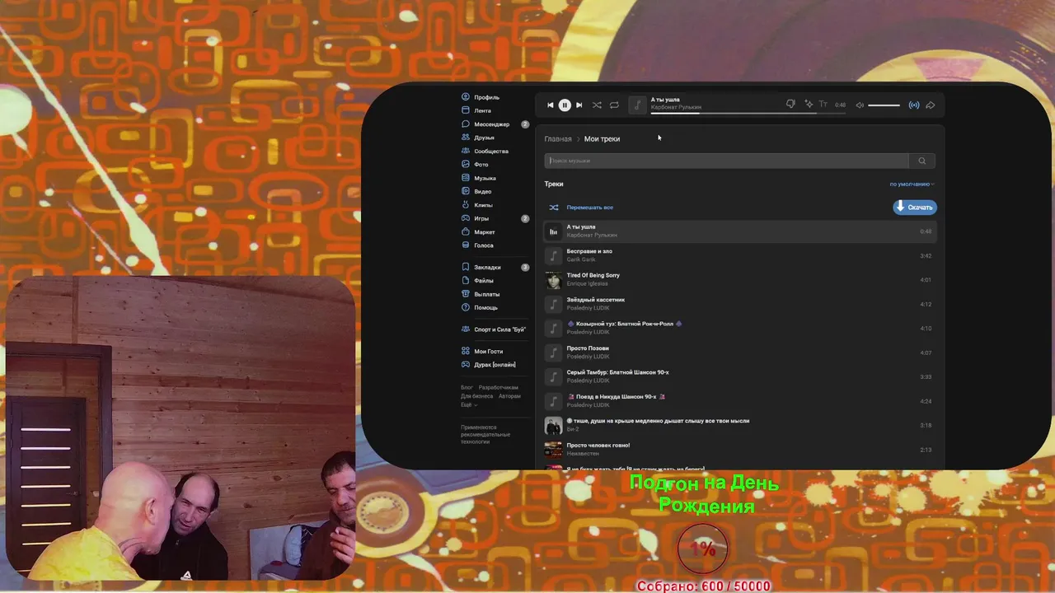Screen dimensions: 1055x593
Task: Click the Мессенджер unread counter badge
Action: click(525, 124)
